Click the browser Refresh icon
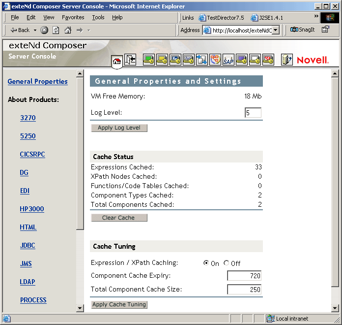 (56, 30)
